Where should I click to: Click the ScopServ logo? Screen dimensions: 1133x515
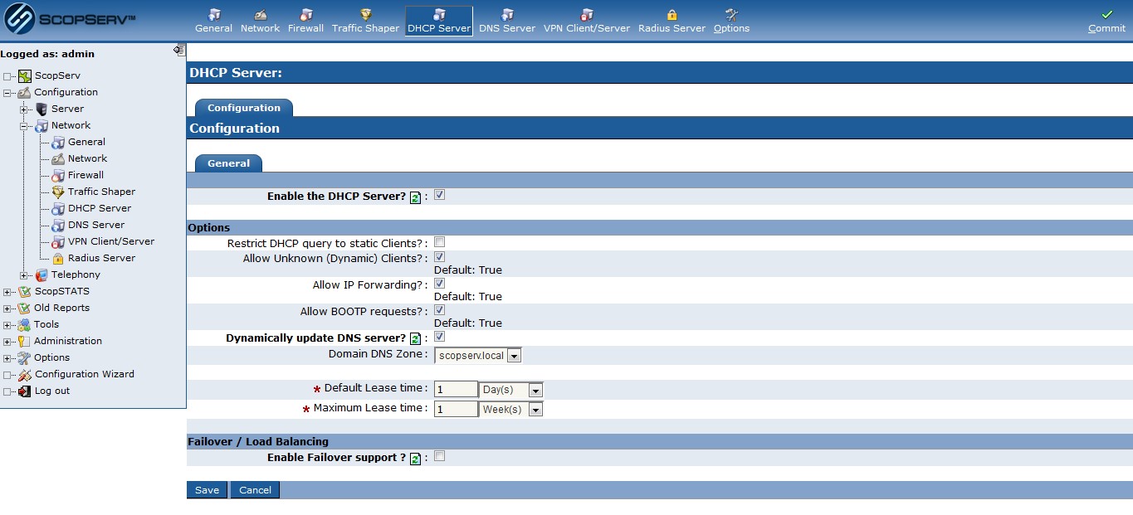[x=71, y=20]
